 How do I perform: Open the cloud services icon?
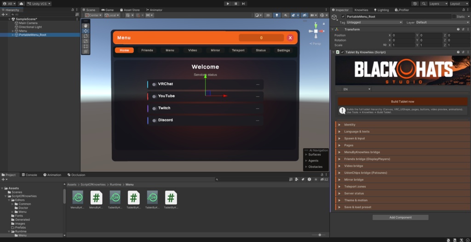21,4
